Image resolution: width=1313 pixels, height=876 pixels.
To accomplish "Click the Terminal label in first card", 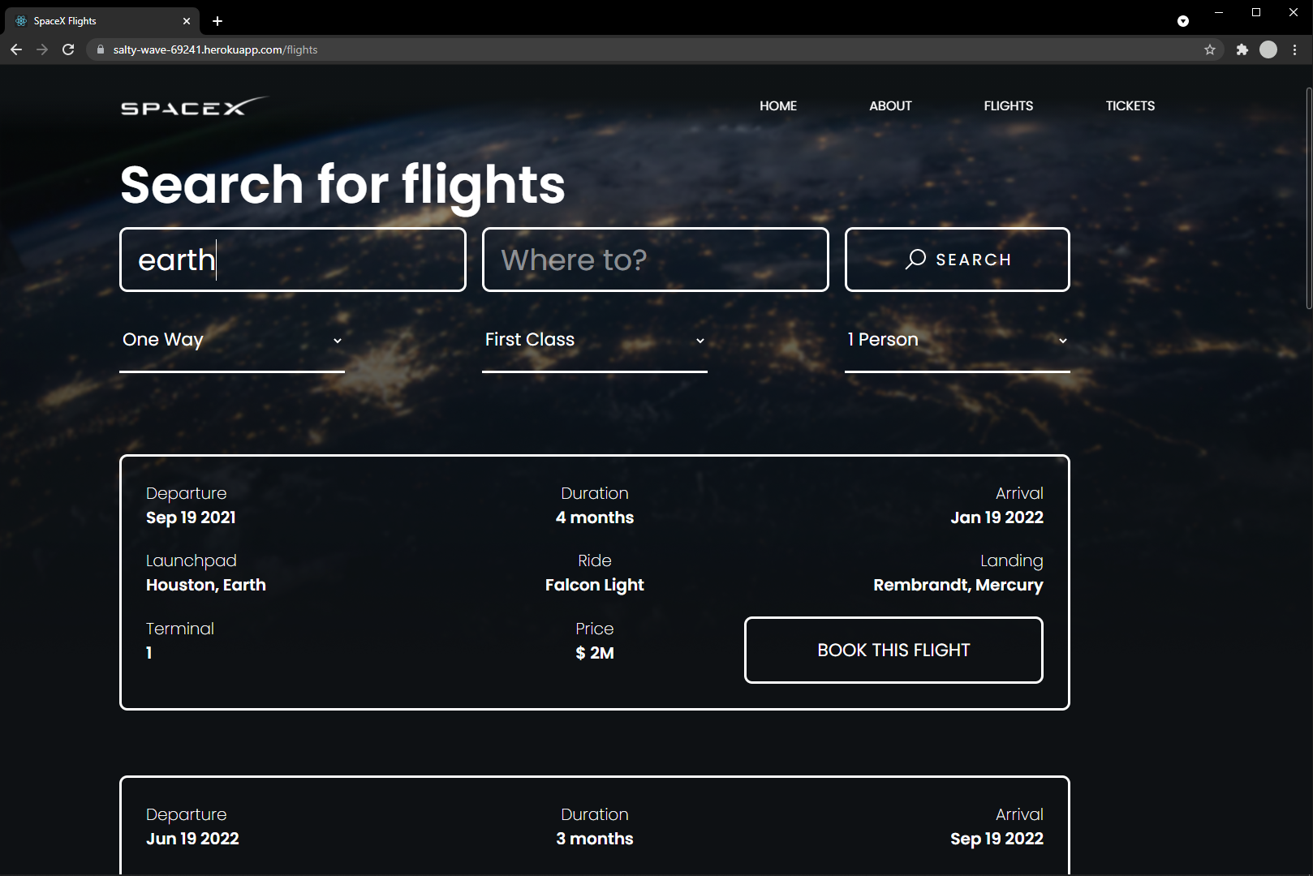I will coord(180,629).
